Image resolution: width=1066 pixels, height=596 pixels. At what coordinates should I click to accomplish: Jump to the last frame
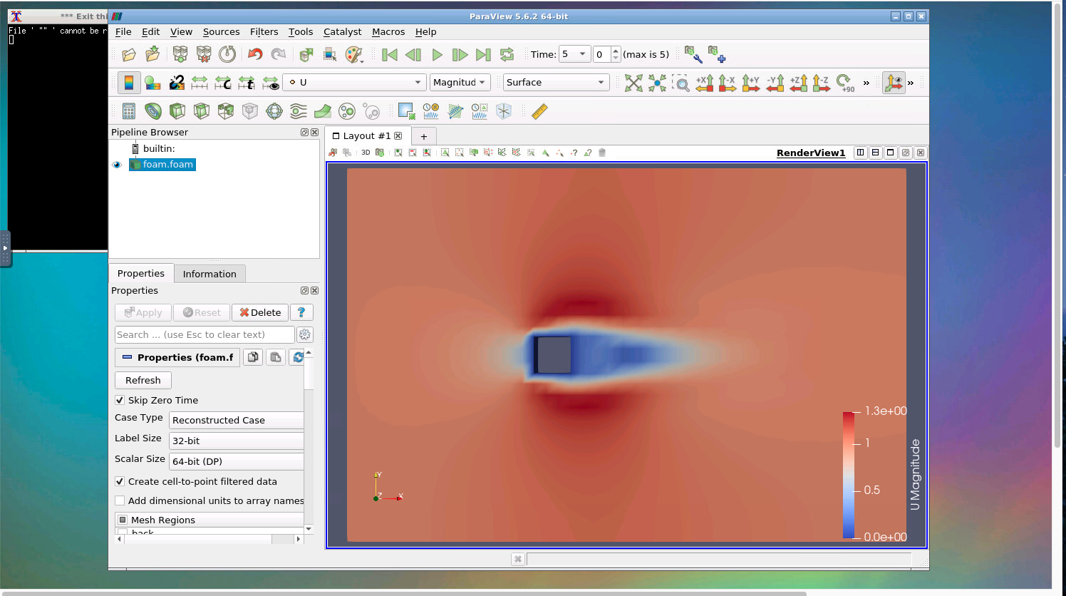[483, 55]
